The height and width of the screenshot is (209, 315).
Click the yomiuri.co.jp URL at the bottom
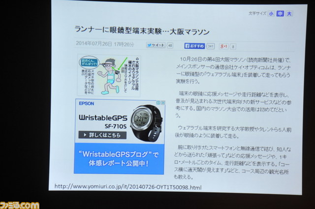[128, 187]
